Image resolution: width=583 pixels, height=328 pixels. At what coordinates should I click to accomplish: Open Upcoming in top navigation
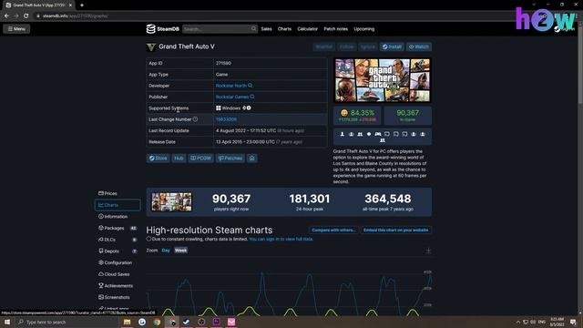tap(364, 29)
